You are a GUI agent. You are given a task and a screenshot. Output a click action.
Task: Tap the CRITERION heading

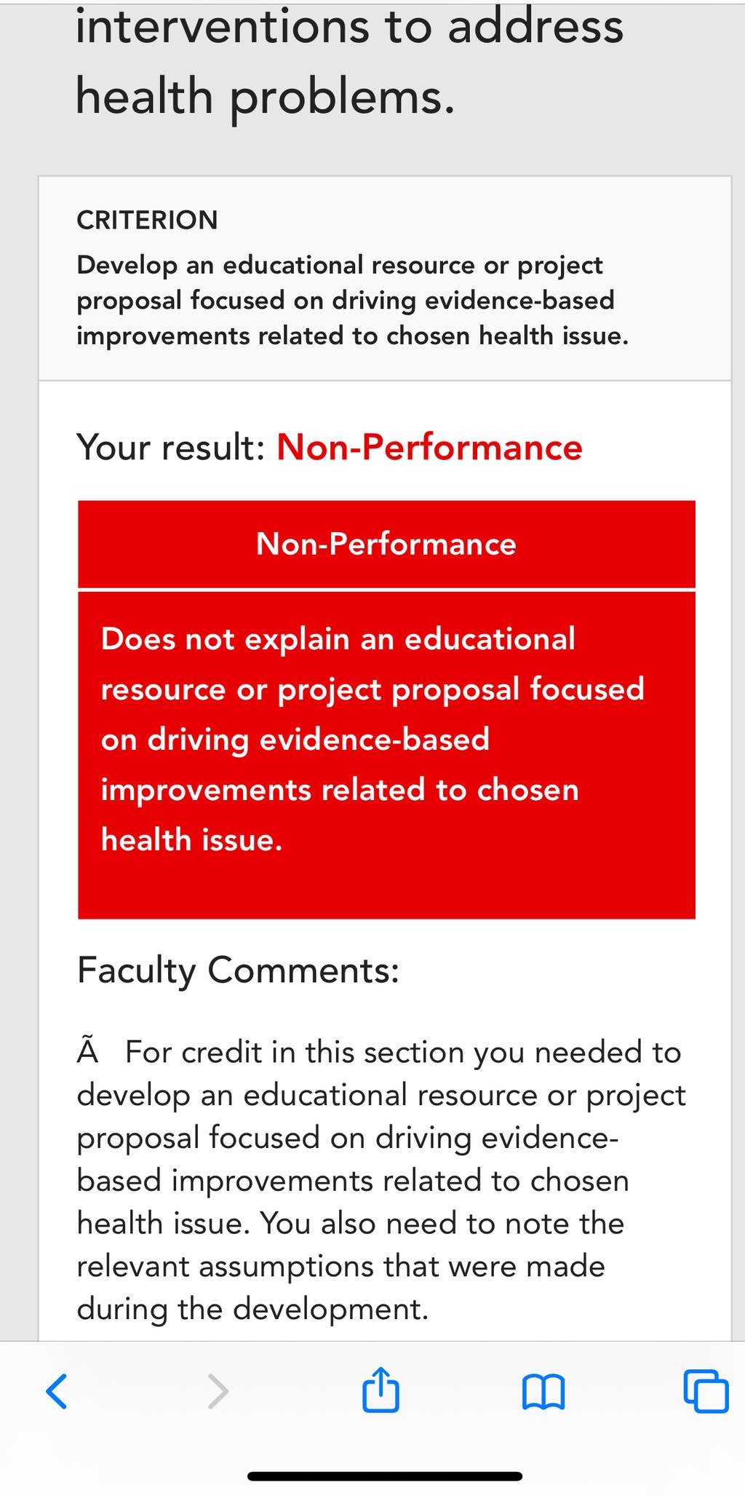pyautogui.click(x=147, y=220)
